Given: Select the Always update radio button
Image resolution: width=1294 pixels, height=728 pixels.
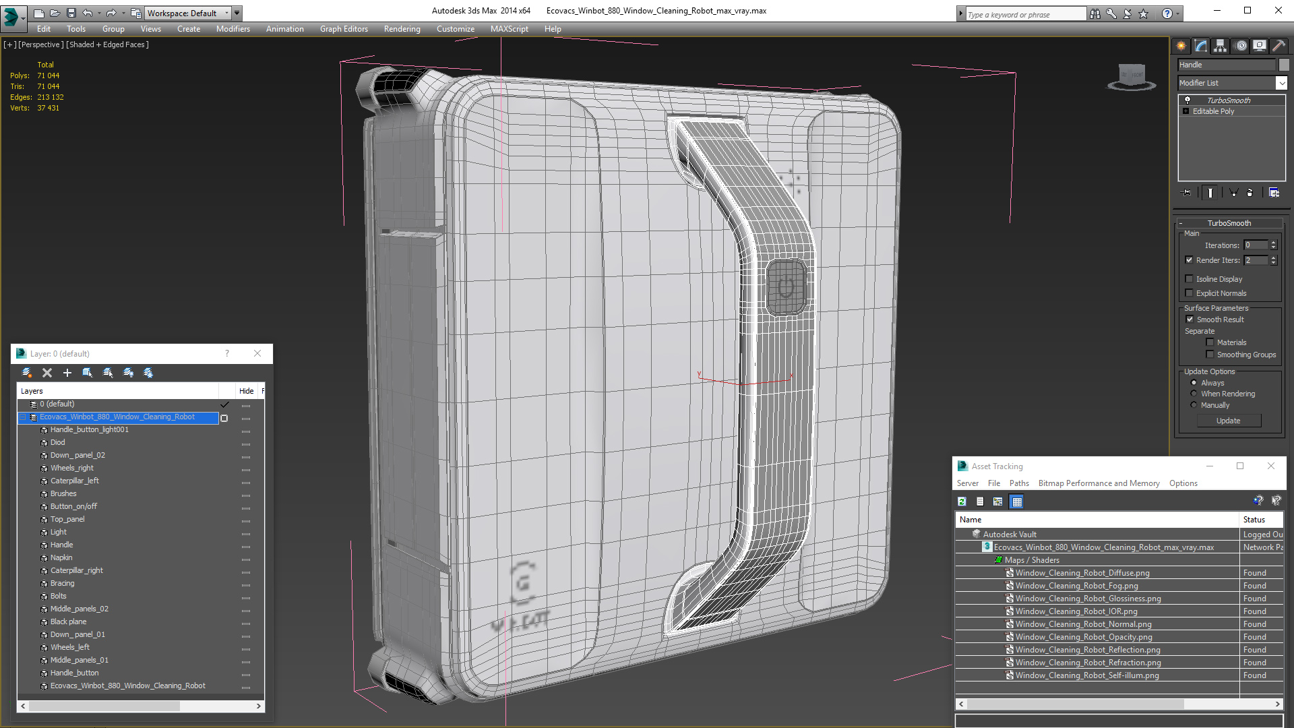Looking at the screenshot, I should coord(1194,383).
